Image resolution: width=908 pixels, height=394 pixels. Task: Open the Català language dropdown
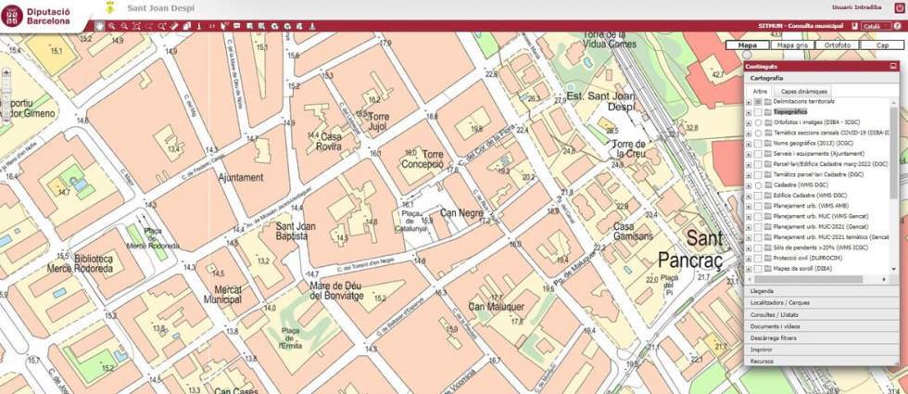click(875, 26)
